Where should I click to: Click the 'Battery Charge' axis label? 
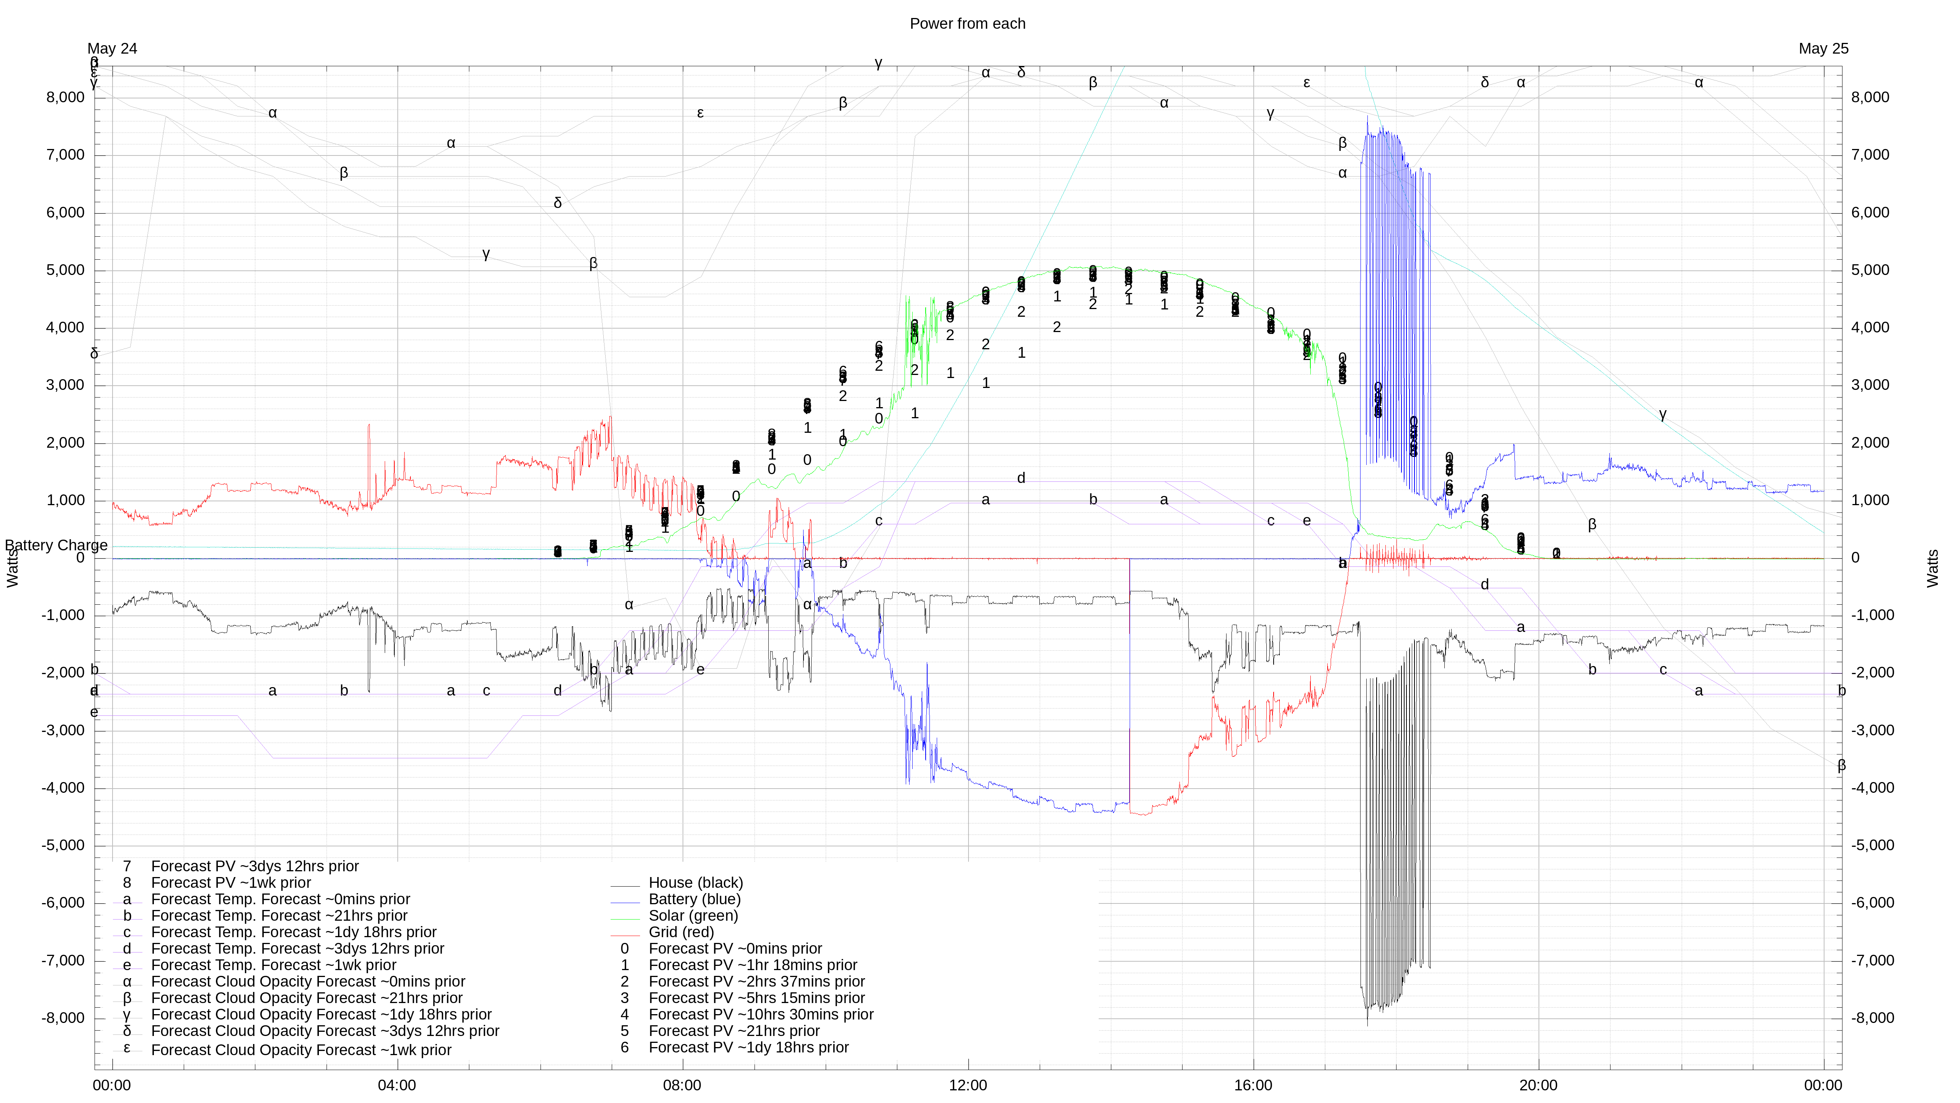tap(56, 545)
